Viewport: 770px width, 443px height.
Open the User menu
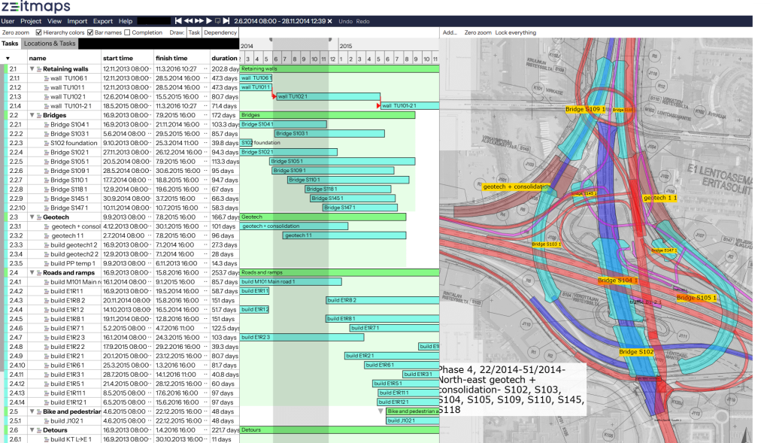8,21
